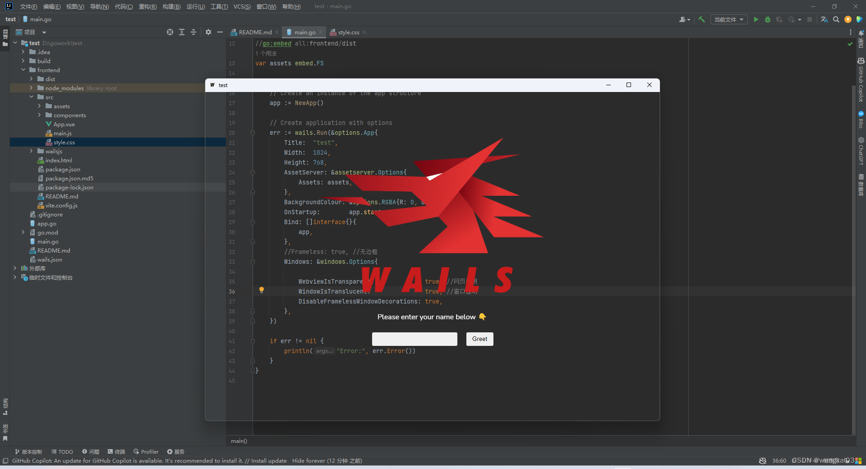Open the colorful plugin icon at toolbar end

pyautogui.click(x=859, y=19)
